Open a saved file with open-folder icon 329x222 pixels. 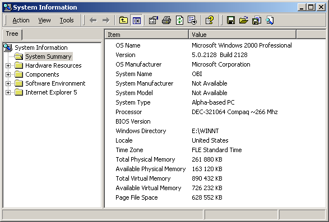point(244,20)
